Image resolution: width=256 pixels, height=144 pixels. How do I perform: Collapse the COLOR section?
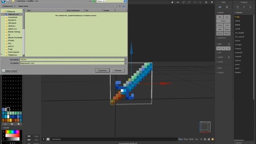point(6,128)
